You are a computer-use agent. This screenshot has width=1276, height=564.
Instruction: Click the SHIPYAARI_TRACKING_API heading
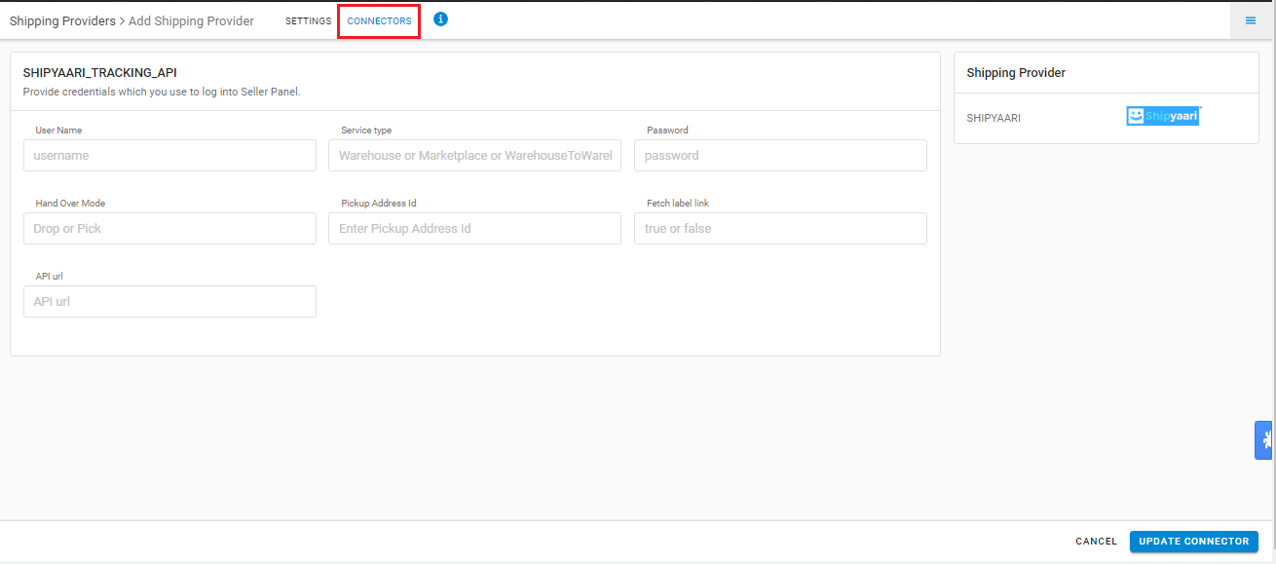99,73
